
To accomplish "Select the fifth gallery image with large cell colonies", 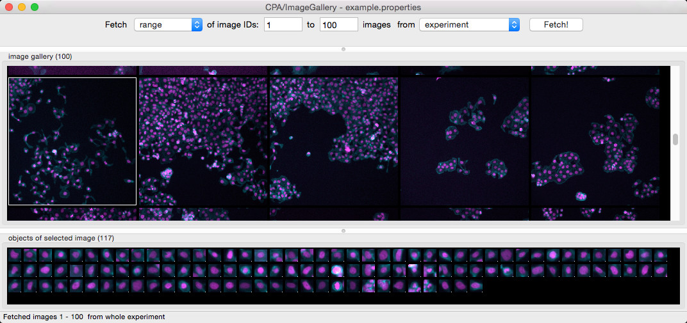I will 595,141.
